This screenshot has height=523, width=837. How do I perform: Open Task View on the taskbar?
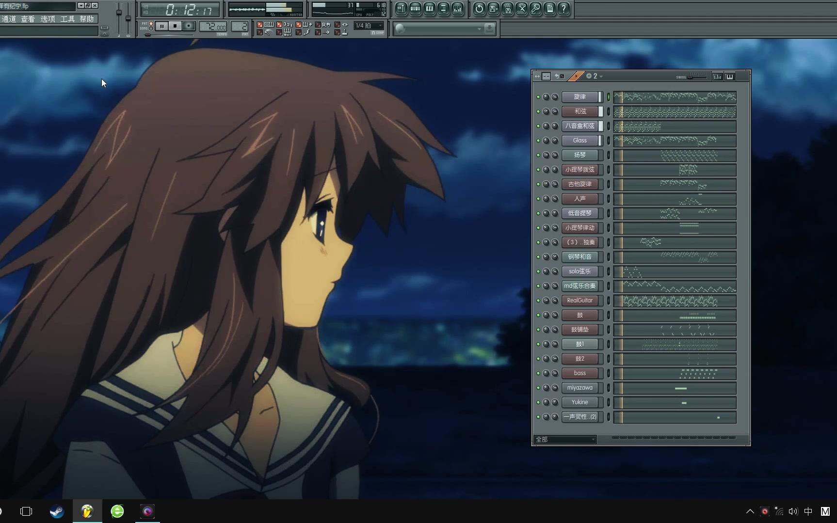(26, 511)
